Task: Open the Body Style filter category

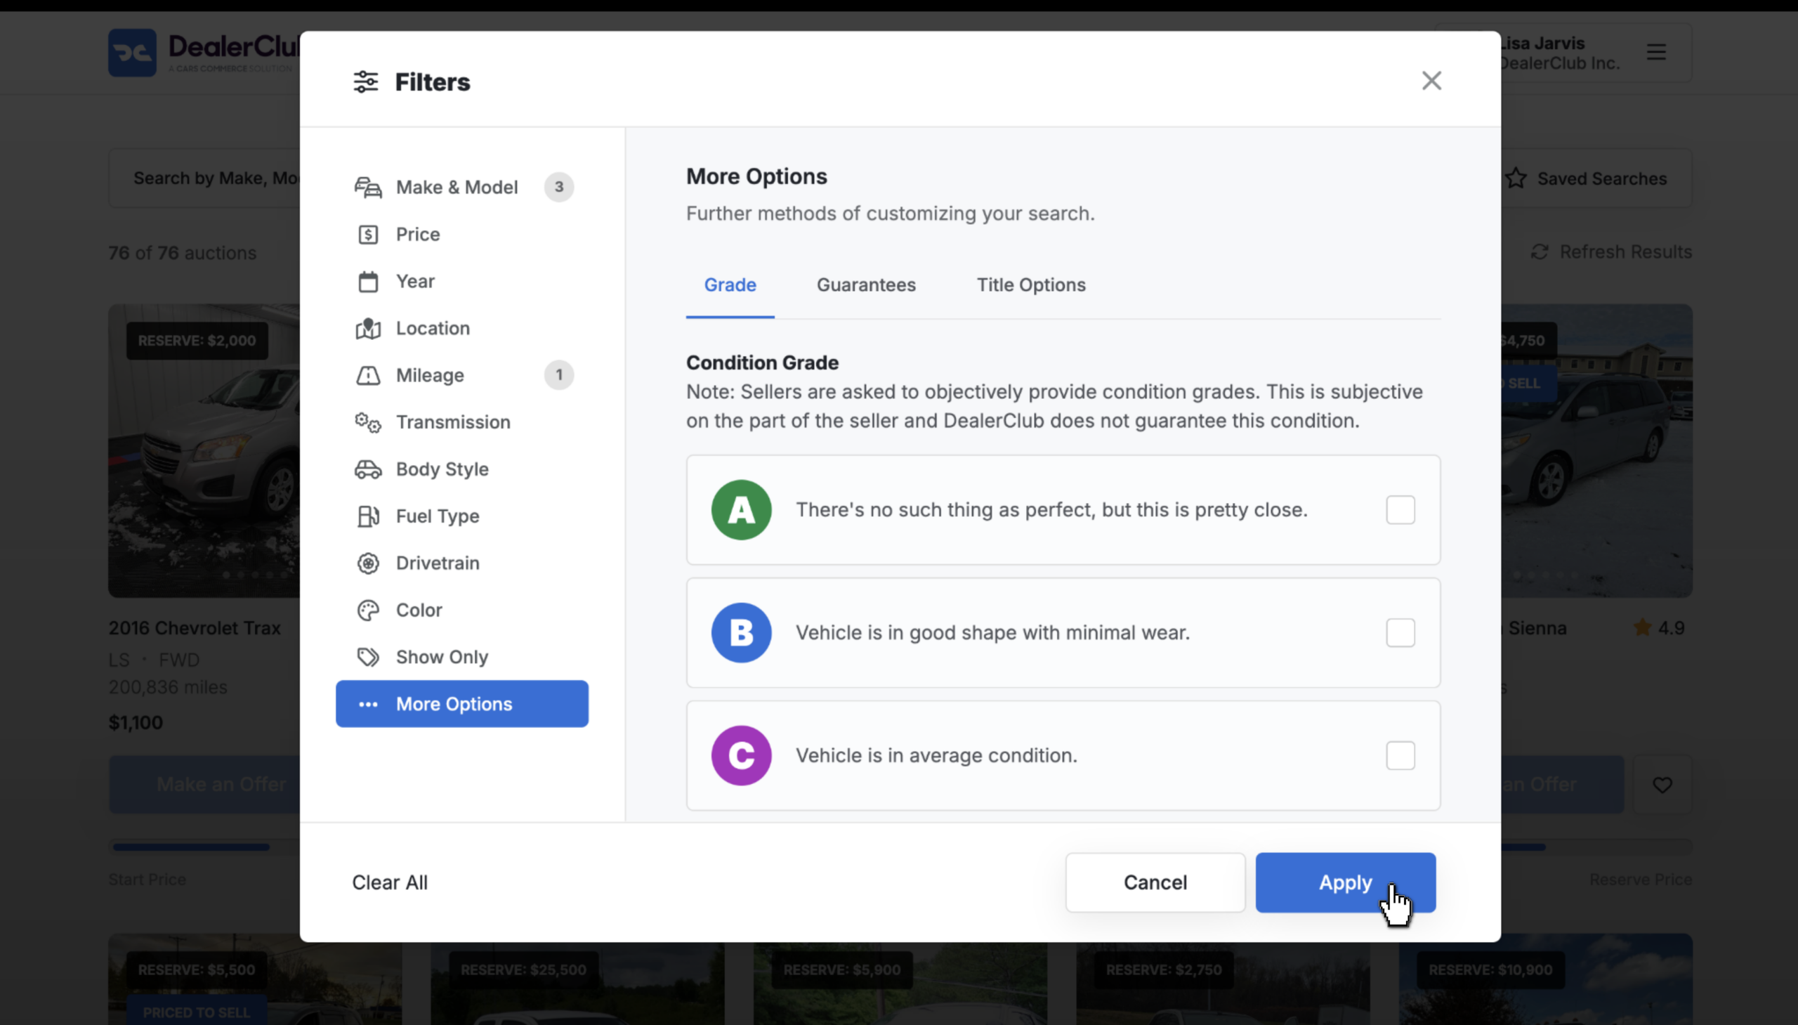Action: tap(461, 469)
